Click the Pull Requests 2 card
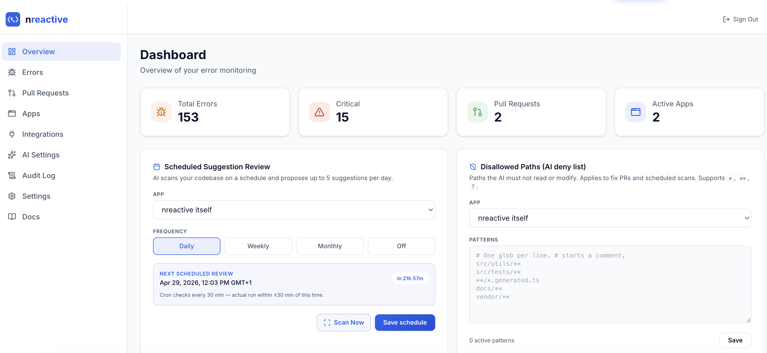Viewport: 767px width, 353px height. tap(531, 112)
